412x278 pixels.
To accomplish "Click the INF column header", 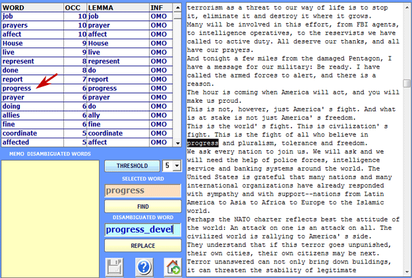I will pyautogui.click(x=161, y=8).
